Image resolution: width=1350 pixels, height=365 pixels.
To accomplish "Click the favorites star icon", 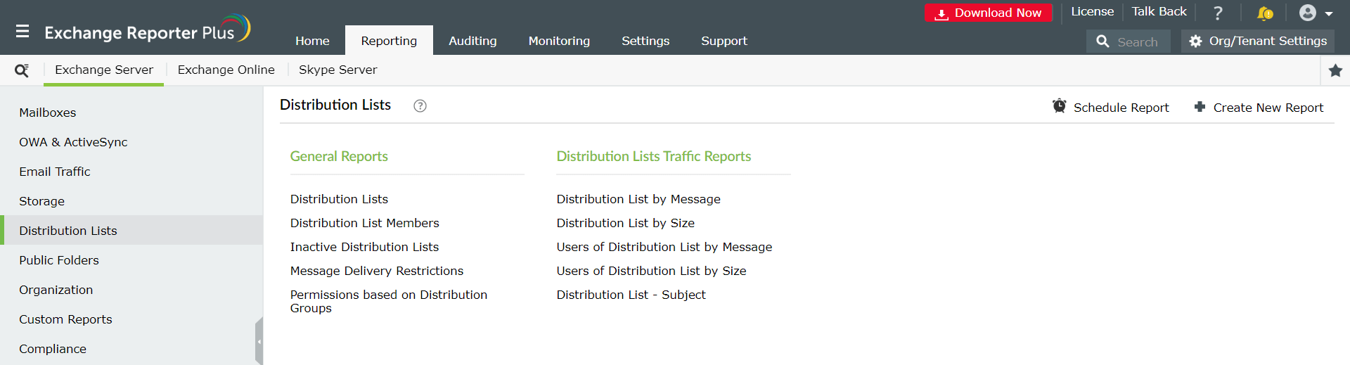I will [x=1335, y=70].
